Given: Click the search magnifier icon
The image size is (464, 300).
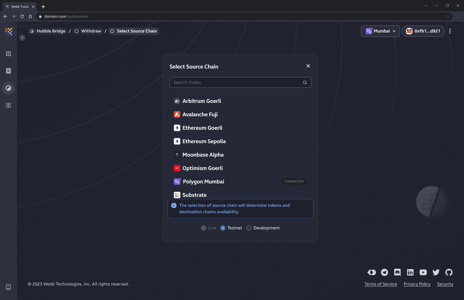Looking at the screenshot, I should [x=305, y=82].
